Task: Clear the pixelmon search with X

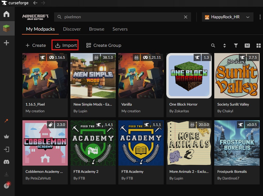Action: pos(185,17)
